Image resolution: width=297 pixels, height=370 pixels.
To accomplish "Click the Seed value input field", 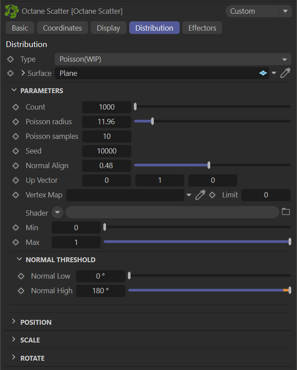I will (x=107, y=151).
